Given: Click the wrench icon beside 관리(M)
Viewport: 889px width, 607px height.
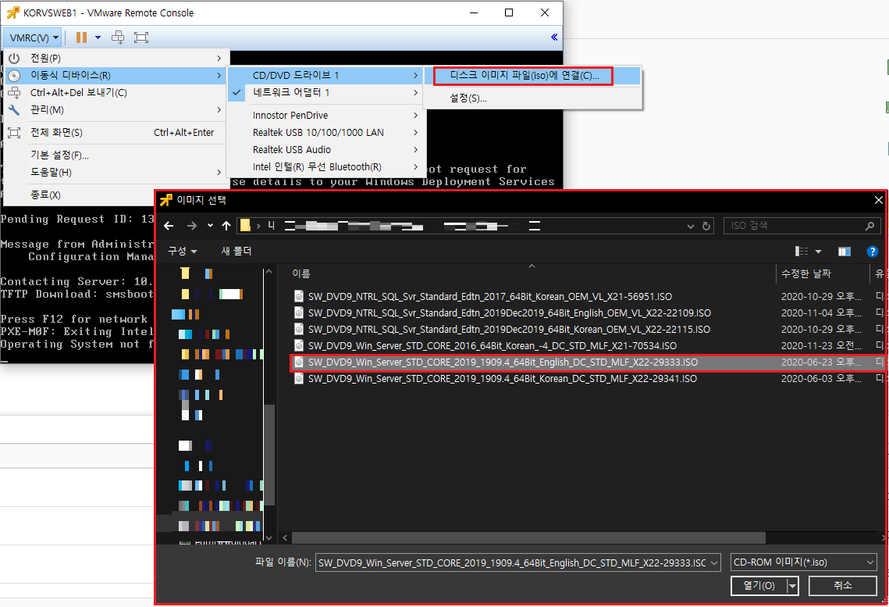Looking at the screenshot, I should (x=14, y=109).
